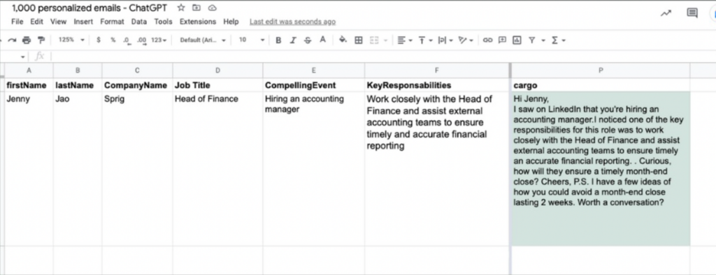Viewport: 716px width, 275px height.
Task: Toggle strikethrough formatting
Action: [x=308, y=40]
